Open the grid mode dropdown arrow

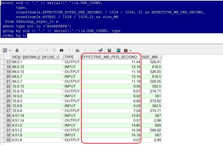10,50
